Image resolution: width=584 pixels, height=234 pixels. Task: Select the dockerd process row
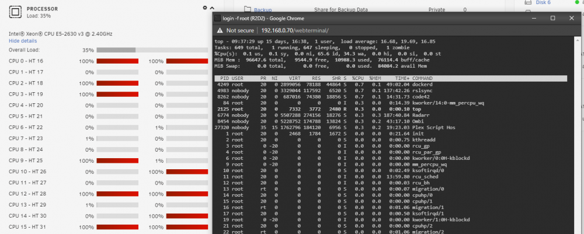(391, 85)
